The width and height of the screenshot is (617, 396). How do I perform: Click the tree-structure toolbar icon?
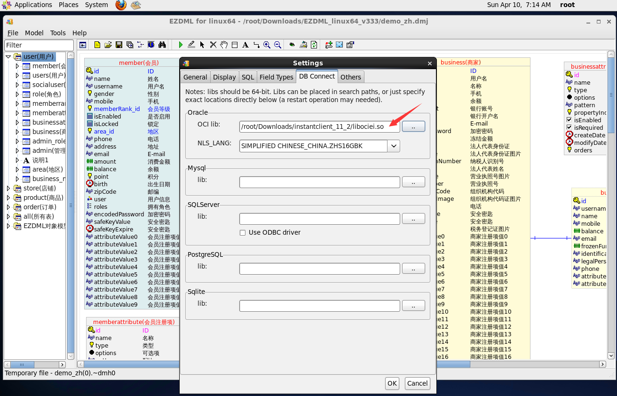pyautogui.click(x=141, y=45)
